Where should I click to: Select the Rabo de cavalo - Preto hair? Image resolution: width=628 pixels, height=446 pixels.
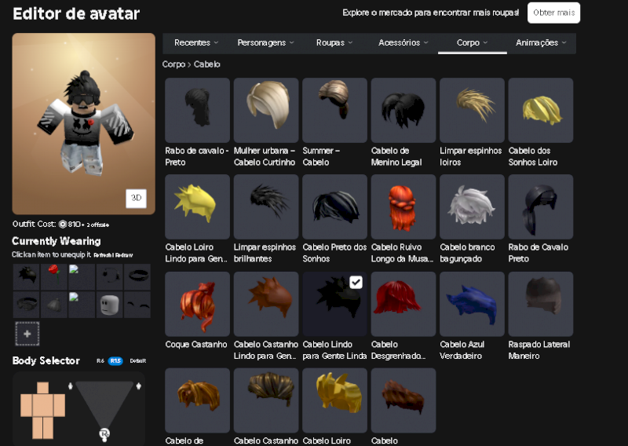coord(197,110)
